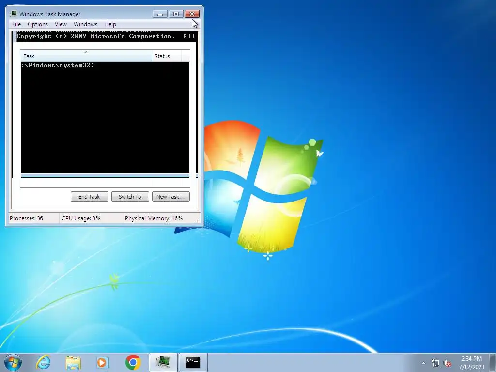Click the Task Manager title bar icon
This screenshot has height=372, width=496.
tap(14, 14)
